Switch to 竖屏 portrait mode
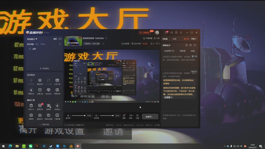This screenshot has width=265, height=149. [60, 39]
